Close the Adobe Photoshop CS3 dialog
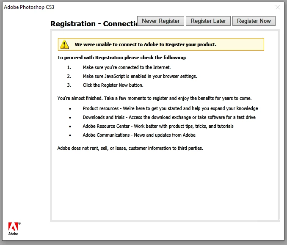The height and width of the screenshot is (245, 287). point(278,7)
